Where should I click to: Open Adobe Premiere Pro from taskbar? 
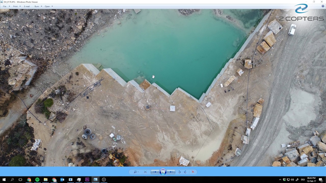point(87,179)
